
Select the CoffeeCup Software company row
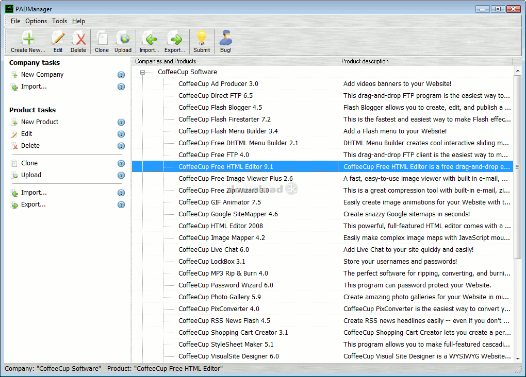click(187, 72)
